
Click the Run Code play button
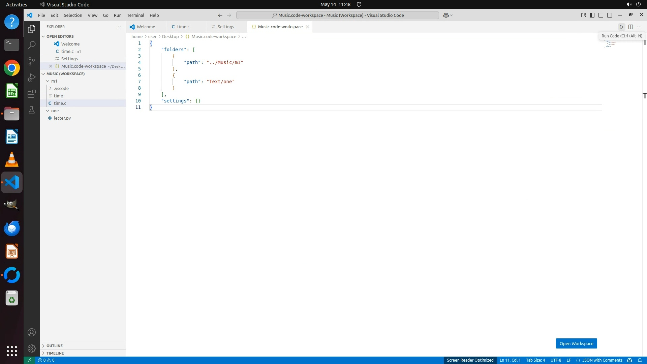click(x=621, y=27)
